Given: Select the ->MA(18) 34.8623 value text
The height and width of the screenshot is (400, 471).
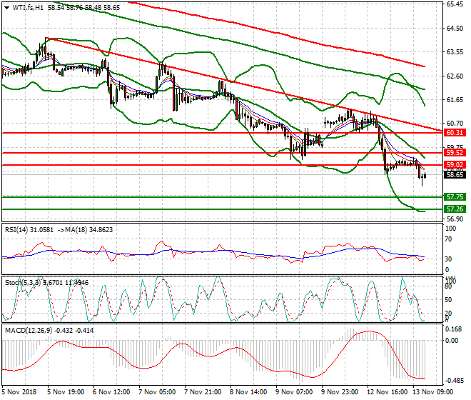Looking at the screenshot, I should point(84,230).
